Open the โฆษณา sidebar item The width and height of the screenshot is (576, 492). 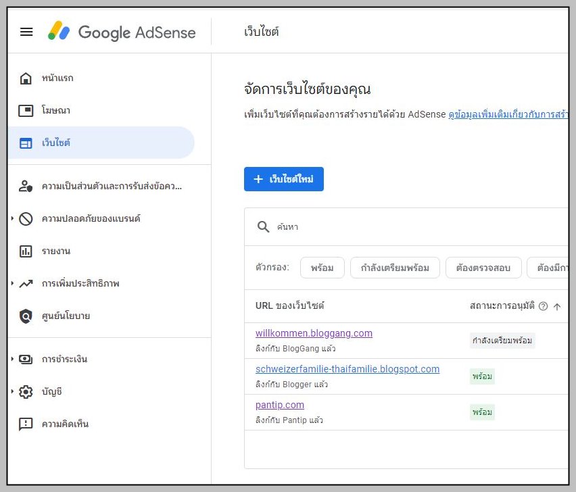56,110
